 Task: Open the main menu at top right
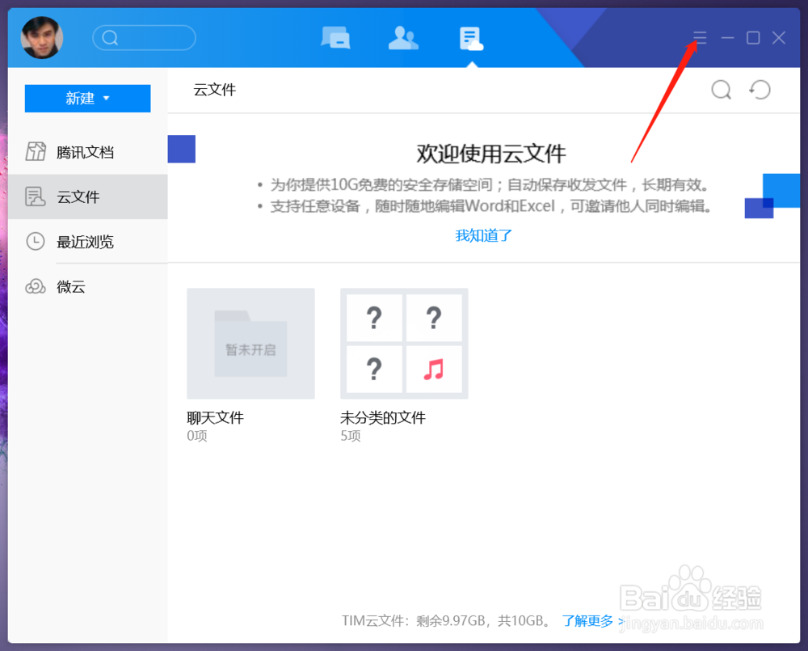click(700, 37)
